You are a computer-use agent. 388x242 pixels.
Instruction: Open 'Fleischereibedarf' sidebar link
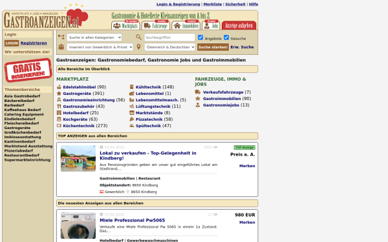(21, 123)
